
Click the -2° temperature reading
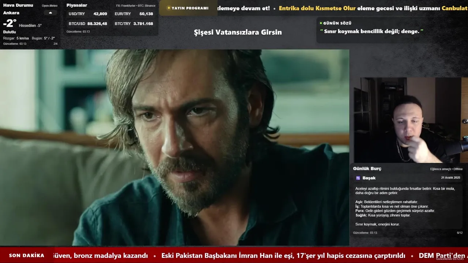[10, 23]
